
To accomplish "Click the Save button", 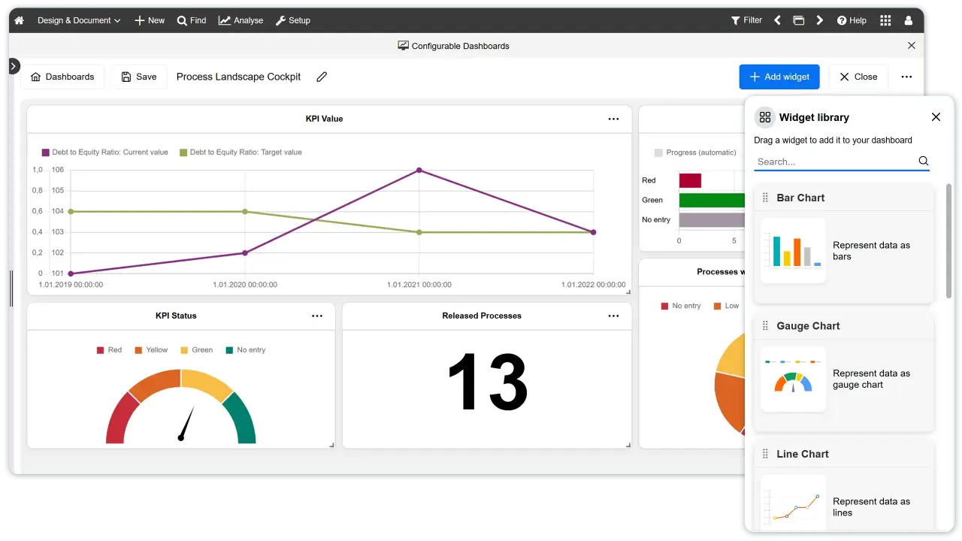I will coord(138,77).
